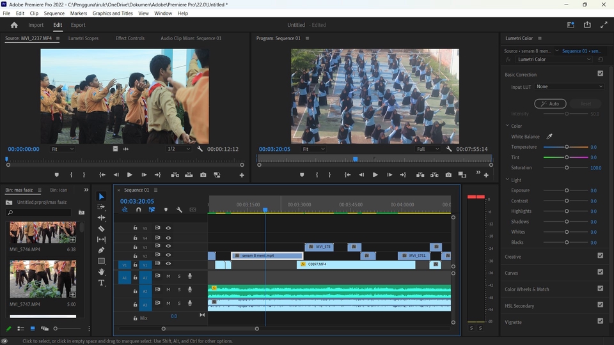Add a marker in the timeline
The width and height of the screenshot is (614, 345).
(166, 210)
